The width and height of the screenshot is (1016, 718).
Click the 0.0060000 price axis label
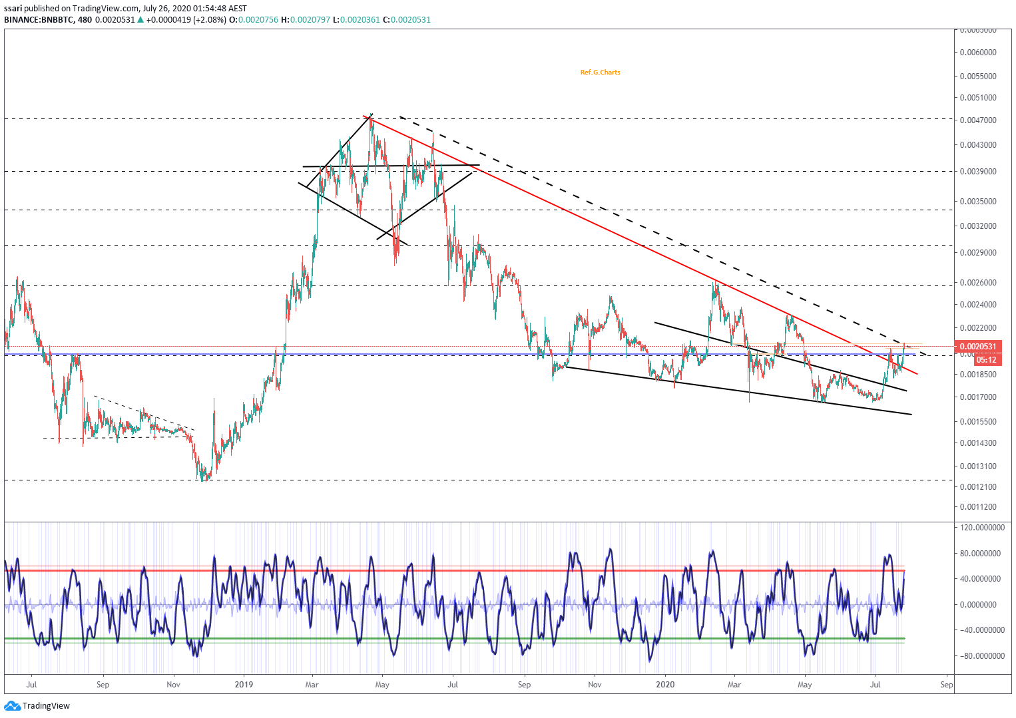tap(978, 53)
